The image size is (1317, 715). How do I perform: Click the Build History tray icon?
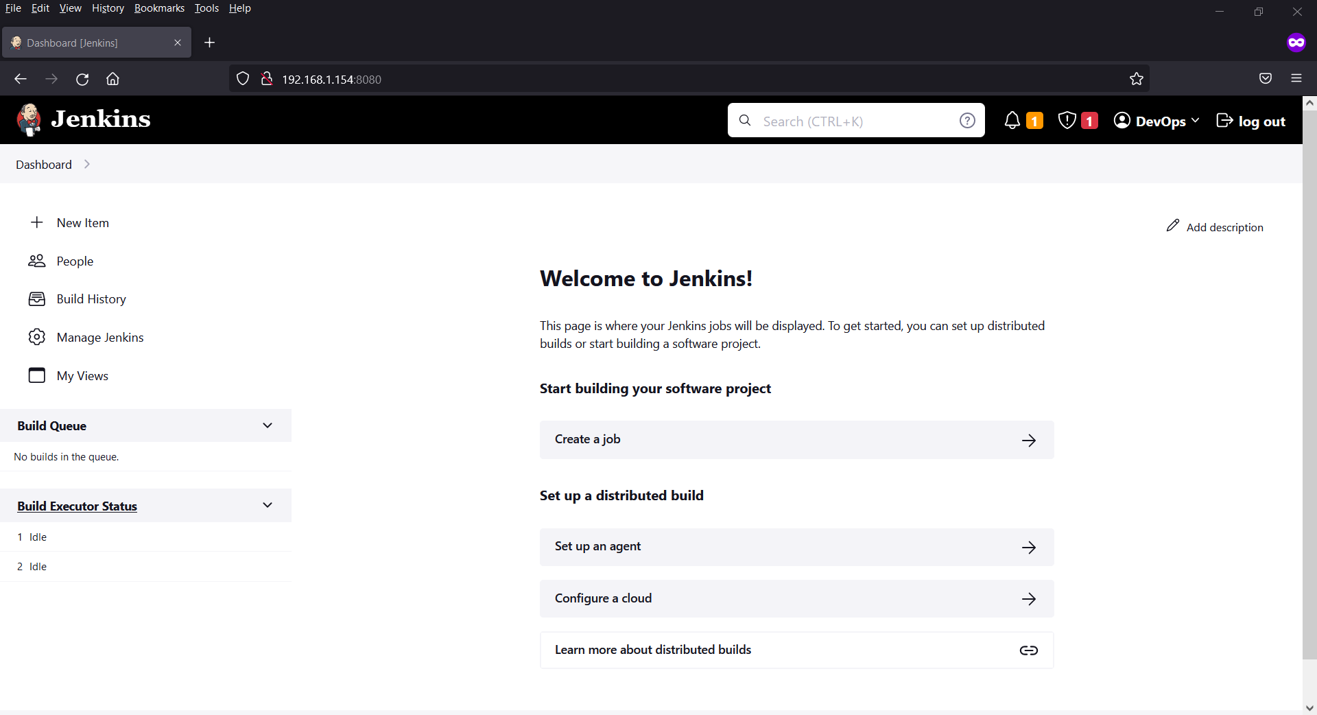37,299
